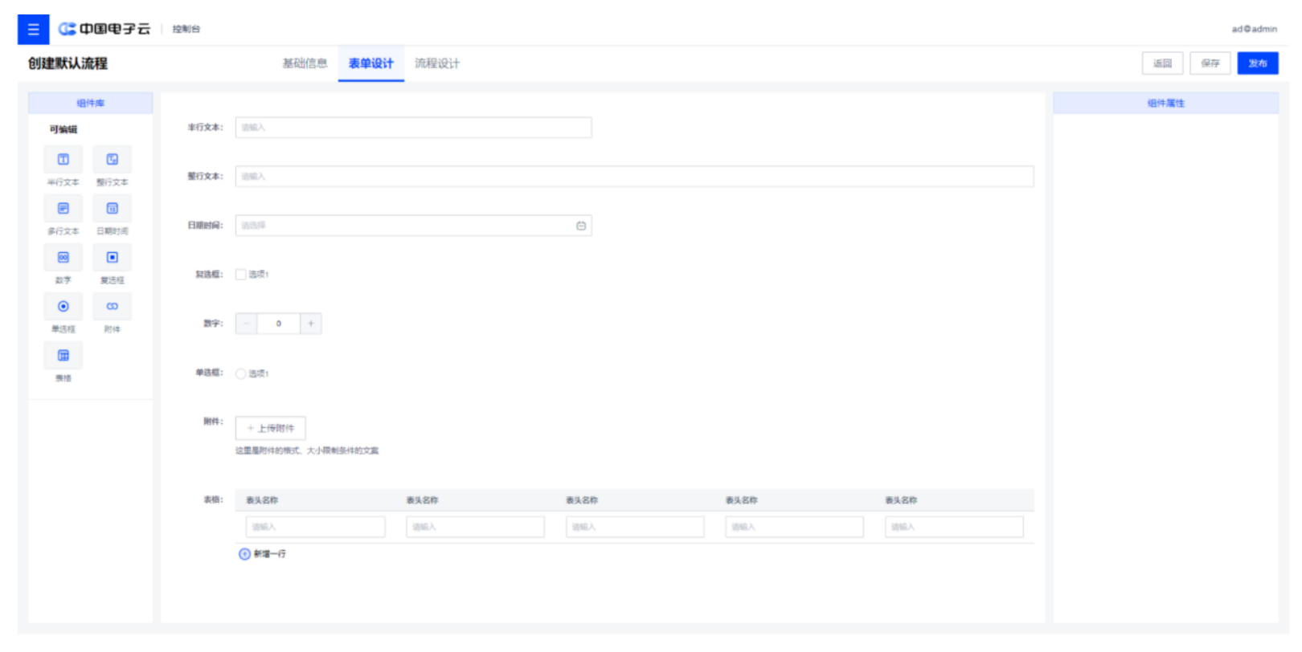Open the hamburger menu in header

[33, 30]
